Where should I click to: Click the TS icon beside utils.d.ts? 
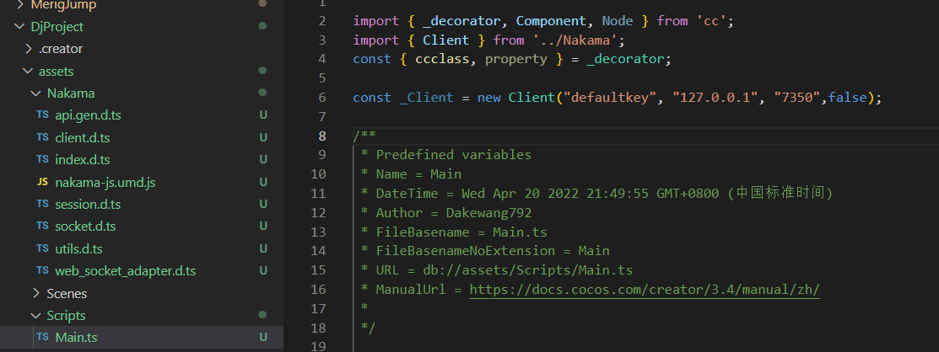click(42, 248)
